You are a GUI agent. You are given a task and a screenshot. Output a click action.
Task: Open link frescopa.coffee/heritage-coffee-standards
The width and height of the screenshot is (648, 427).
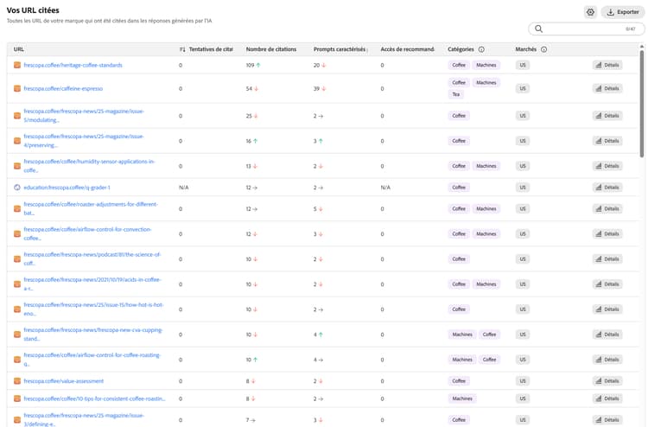pyautogui.click(x=73, y=65)
